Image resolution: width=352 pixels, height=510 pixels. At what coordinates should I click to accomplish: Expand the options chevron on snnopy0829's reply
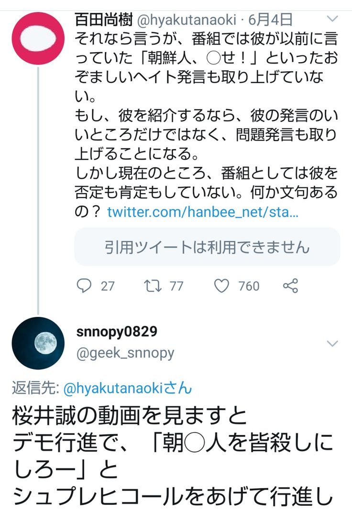pos(332,343)
